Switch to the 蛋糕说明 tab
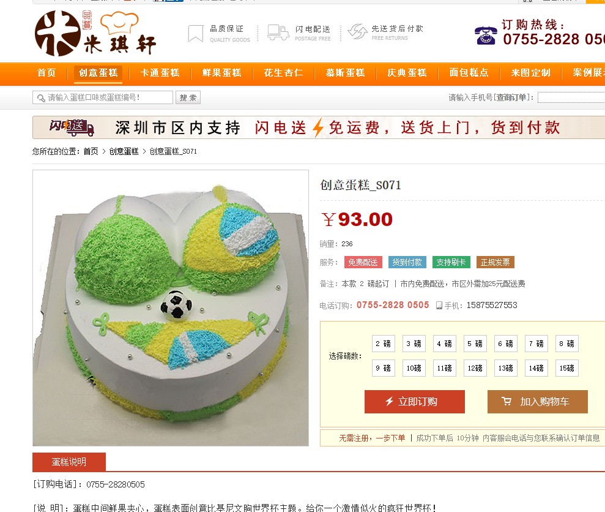Screen dimensions: 605x512 click(x=69, y=462)
